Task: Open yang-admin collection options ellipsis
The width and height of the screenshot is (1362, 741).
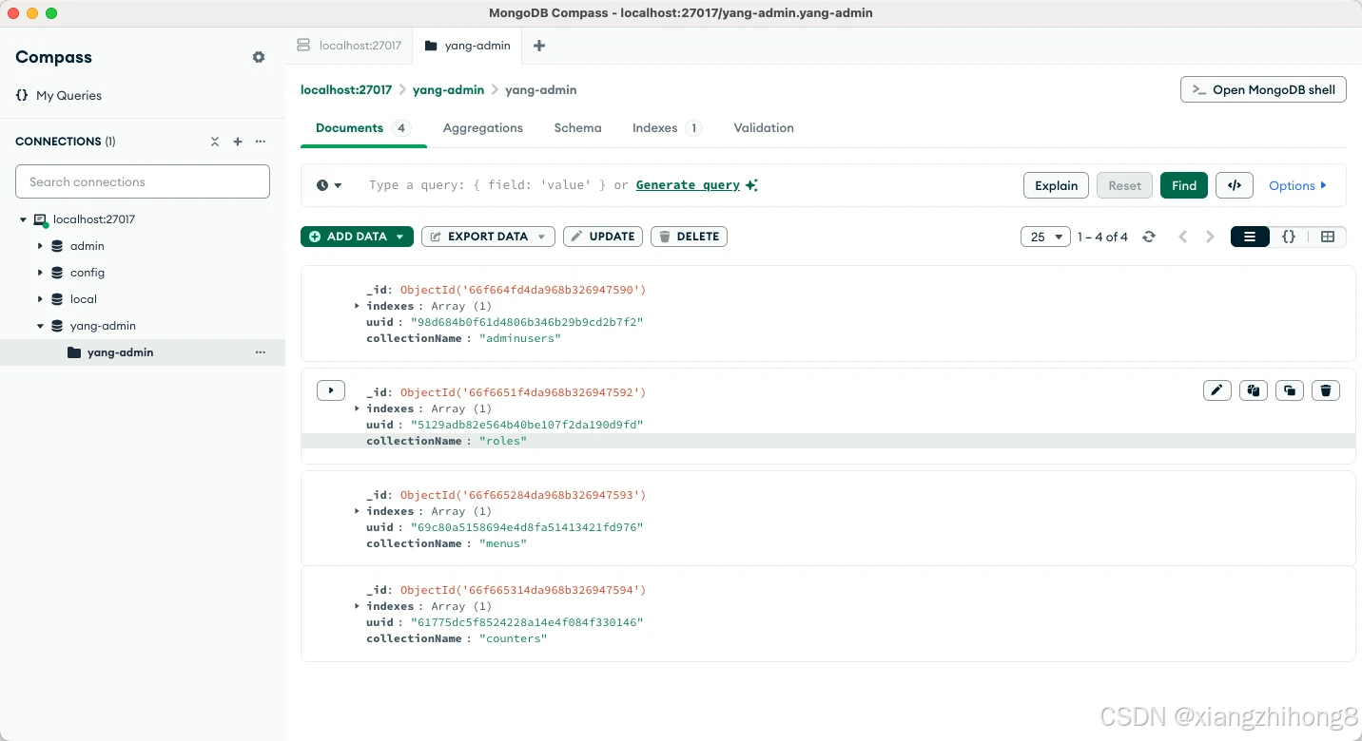Action: tap(261, 352)
